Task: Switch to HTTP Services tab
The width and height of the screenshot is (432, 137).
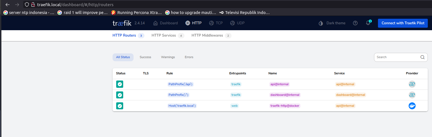Action: coord(168,36)
